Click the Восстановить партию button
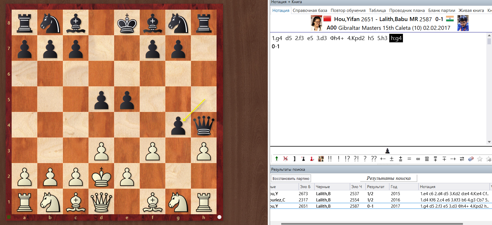This screenshot has height=225, width=492. click(291, 178)
